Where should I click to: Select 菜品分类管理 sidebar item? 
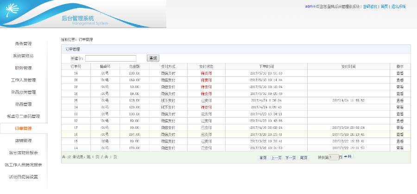[x=24, y=92]
